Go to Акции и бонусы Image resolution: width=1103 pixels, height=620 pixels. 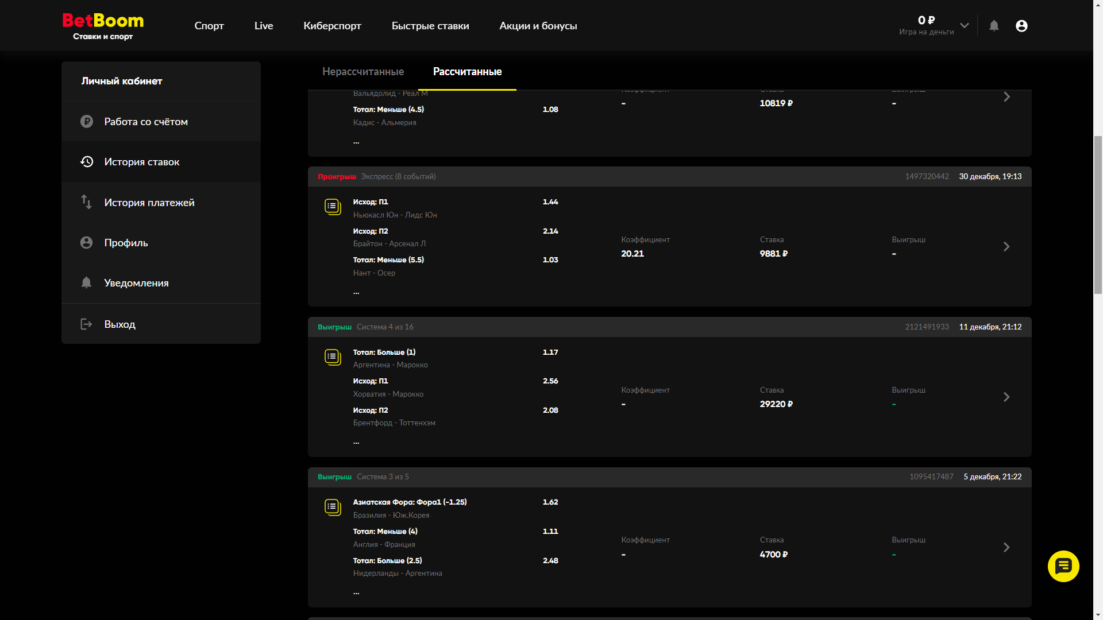pyautogui.click(x=538, y=26)
